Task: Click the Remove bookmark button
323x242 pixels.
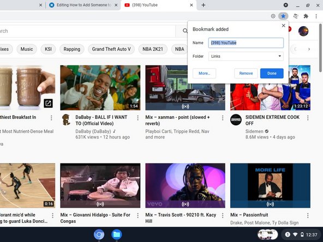Action: 246,73
